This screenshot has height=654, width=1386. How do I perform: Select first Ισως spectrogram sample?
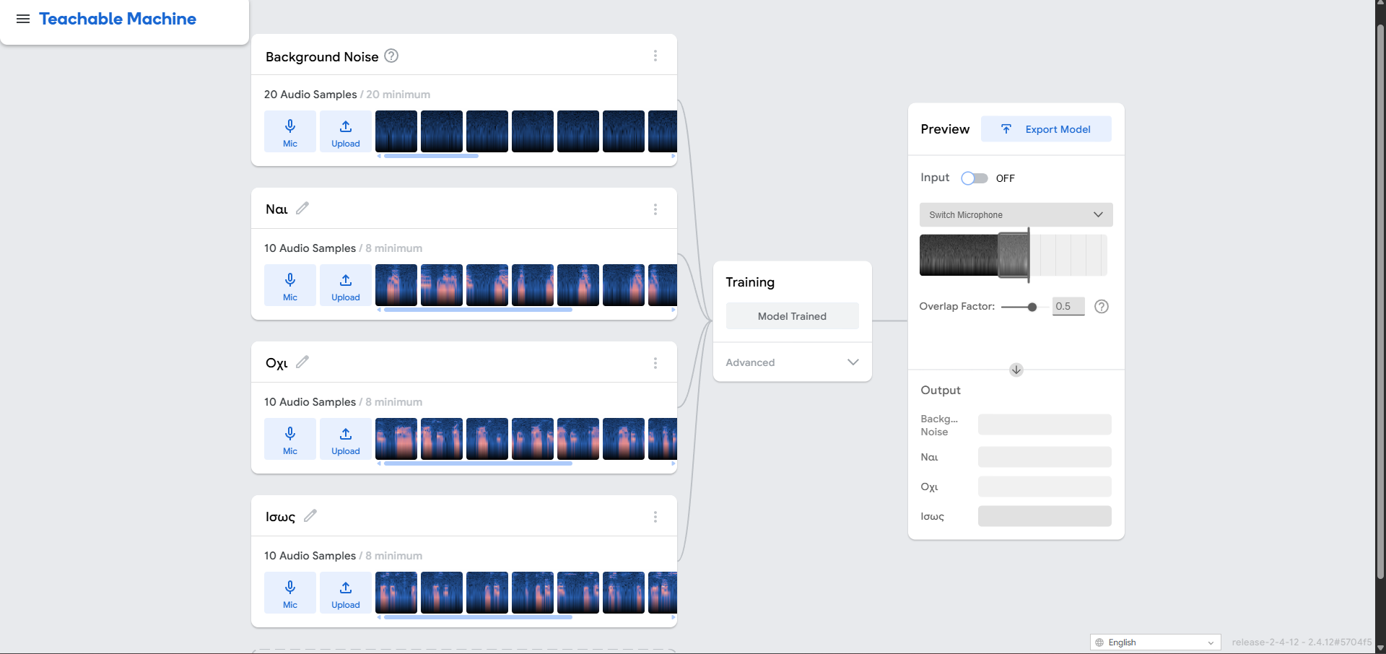point(396,593)
